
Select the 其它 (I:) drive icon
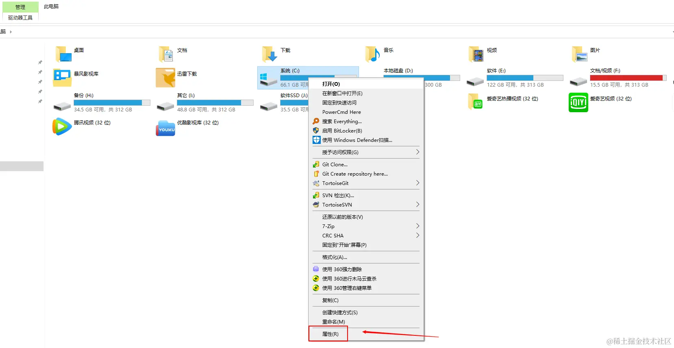click(165, 107)
